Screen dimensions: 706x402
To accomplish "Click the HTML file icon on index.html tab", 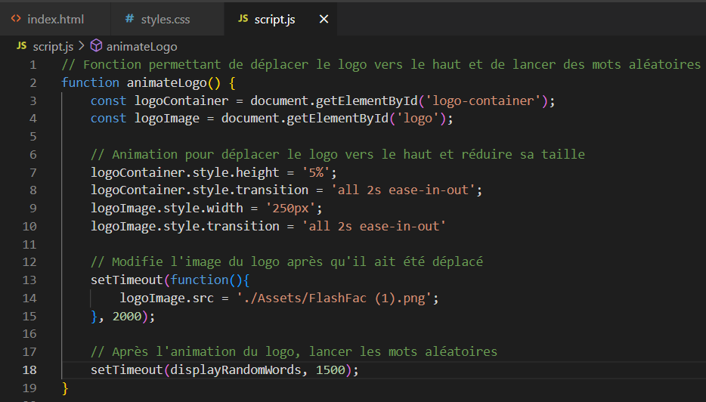I will coord(16,18).
